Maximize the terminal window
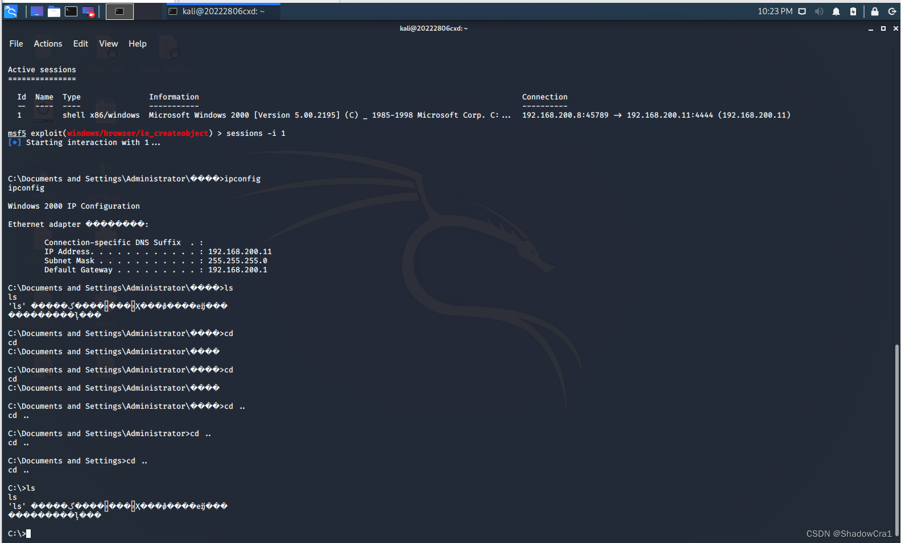The image size is (901, 543). pyautogui.click(x=883, y=28)
